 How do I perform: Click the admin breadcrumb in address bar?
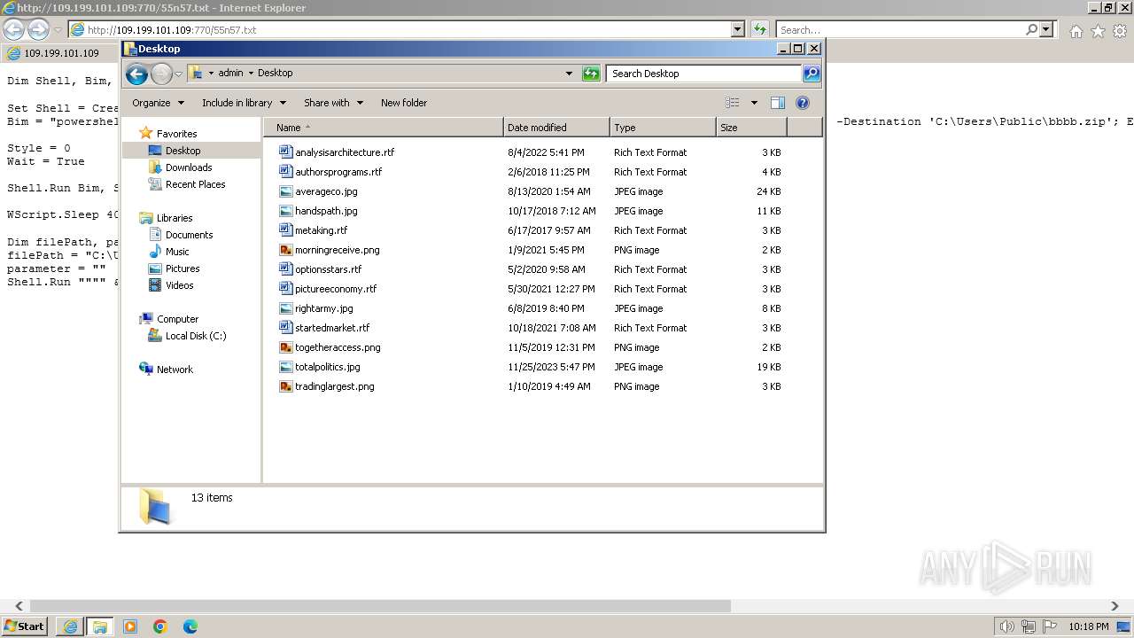point(230,74)
